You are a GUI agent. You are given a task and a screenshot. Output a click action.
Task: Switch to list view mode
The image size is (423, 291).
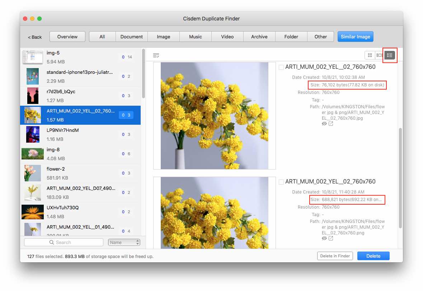[390, 55]
